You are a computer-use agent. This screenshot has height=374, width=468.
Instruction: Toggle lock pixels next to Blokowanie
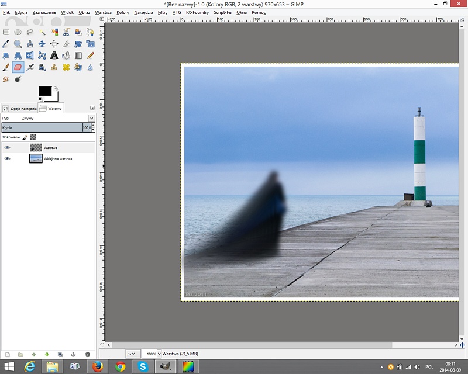(x=25, y=137)
